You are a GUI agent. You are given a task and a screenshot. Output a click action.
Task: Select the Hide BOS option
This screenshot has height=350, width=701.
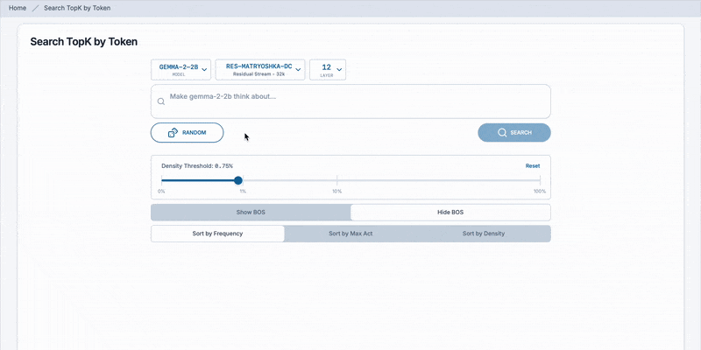point(450,213)
